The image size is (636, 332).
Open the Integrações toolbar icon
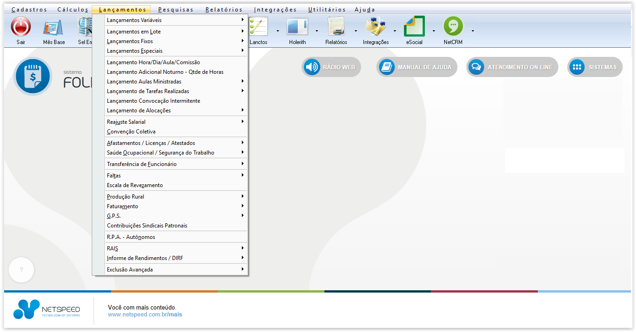click(375, 27)
